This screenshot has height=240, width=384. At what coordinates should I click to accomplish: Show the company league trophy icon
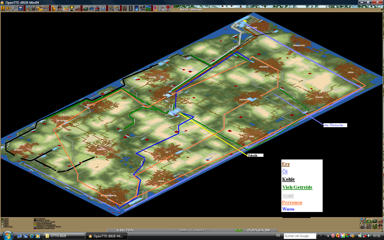pyautogui.click(x=71, y=8)
